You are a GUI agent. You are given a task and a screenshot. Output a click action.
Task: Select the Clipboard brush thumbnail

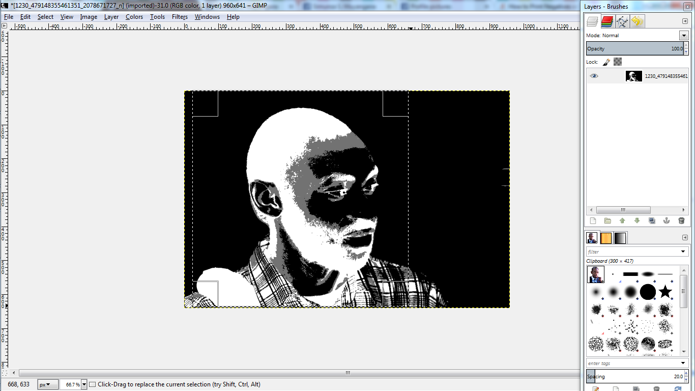pos(596,274)
